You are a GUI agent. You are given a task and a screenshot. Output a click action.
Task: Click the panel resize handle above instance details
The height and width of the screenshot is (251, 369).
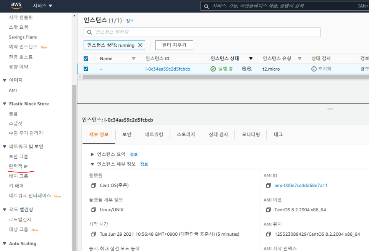click(330, 109)
